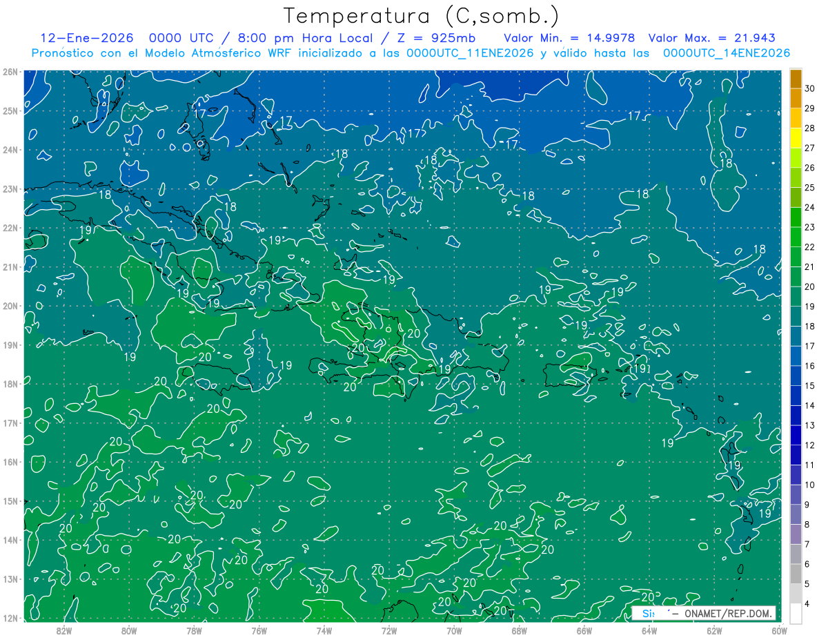Click the "80W" longitude axis label

tap(128, 630)
